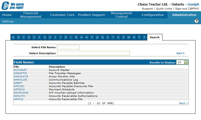The width and height of the screenshot is (201, 120).
Task: Open the Quick Links link
Action: point(164,8)
